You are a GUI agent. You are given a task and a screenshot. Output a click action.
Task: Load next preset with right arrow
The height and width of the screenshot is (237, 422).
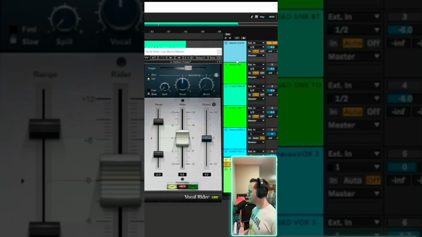coord(179,58)
